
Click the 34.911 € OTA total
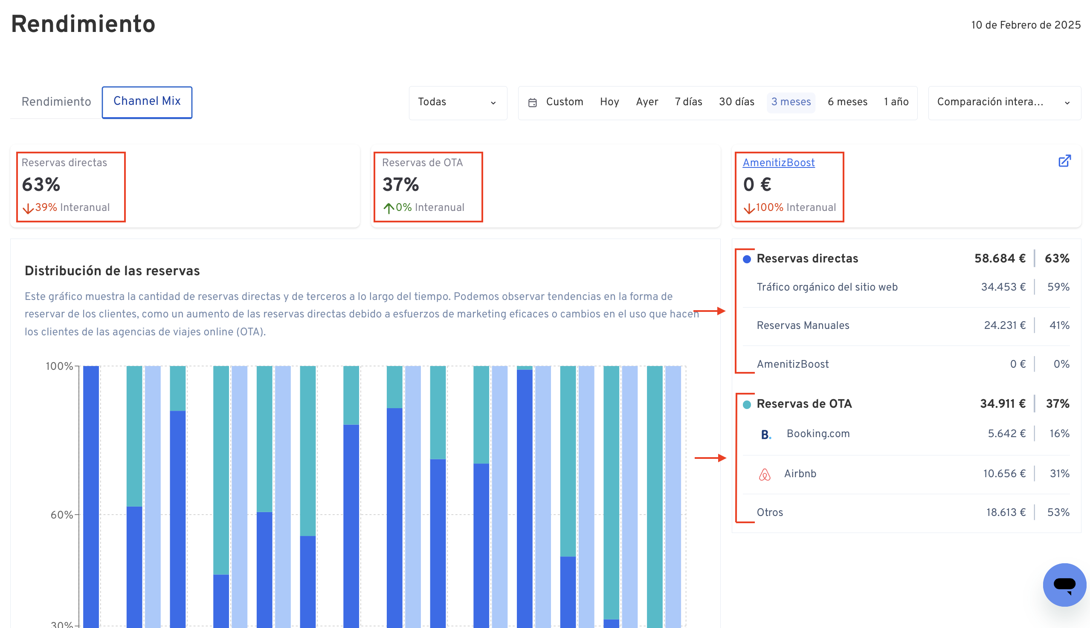click(1003, 404)
